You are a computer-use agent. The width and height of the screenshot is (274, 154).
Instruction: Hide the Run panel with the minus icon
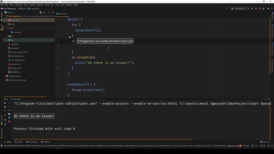tap(269, 99)
